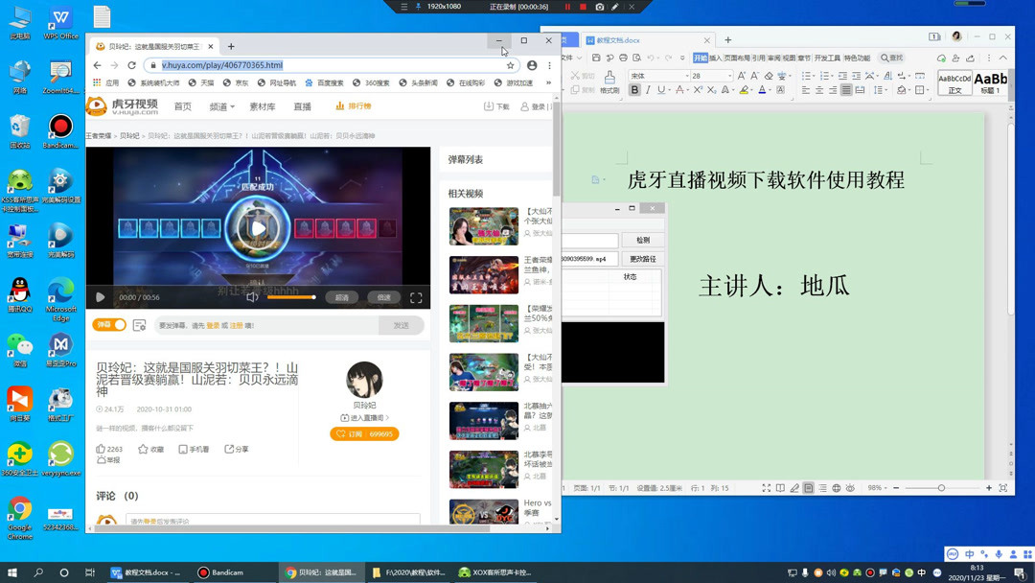Image resolution: width=1035 pixels, height=583 pixels.
Task: Like the video with the thumbs-up
Action: tap(100, 449)
